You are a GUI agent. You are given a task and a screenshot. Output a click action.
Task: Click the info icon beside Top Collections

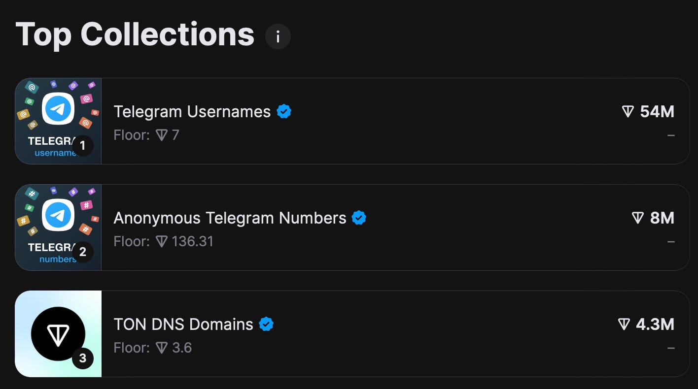coord(278,36)
